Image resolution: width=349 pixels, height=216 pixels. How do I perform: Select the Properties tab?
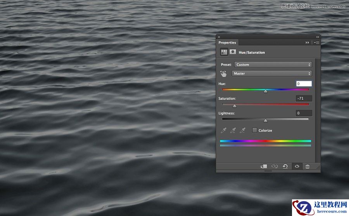point(227,43)
